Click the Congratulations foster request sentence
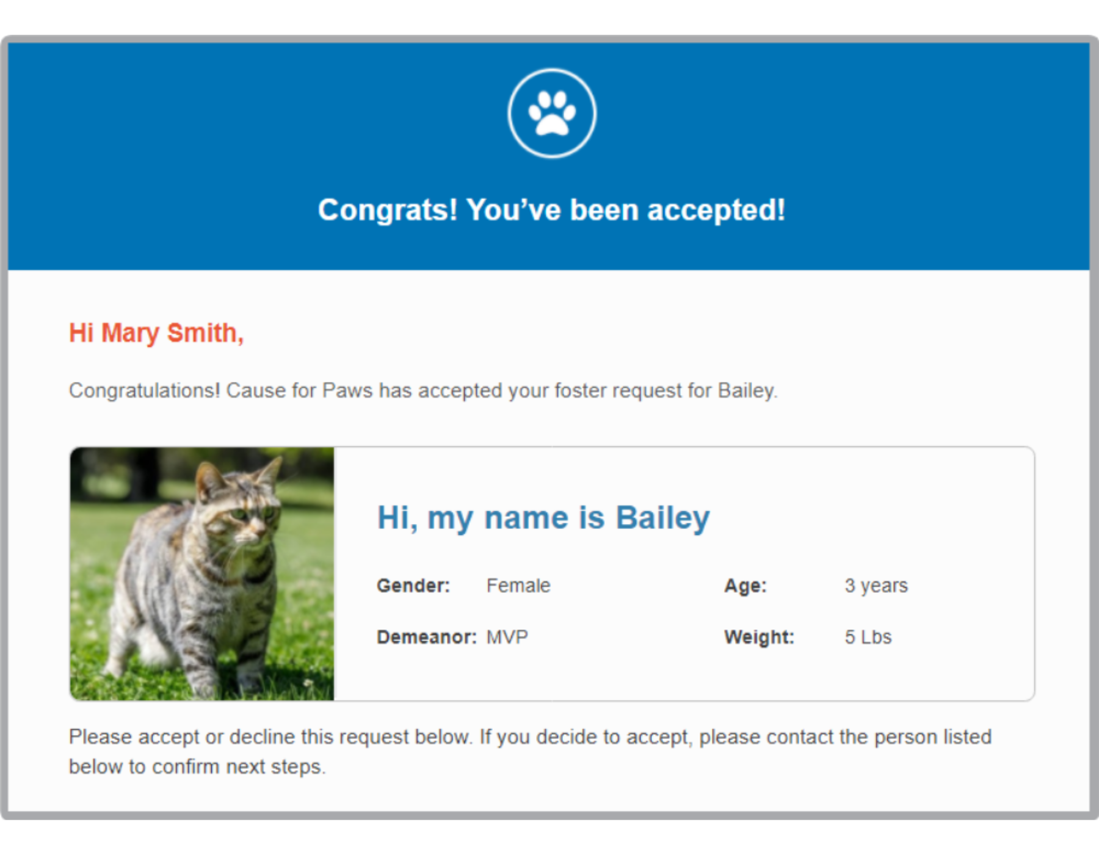Screen dimensions: 1099x855 (423, 391)
